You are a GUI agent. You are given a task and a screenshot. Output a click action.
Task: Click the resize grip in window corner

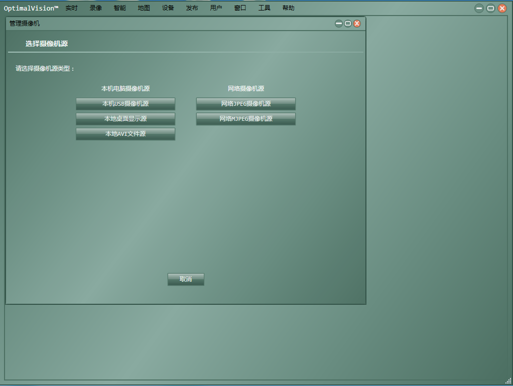coord(508,381)
